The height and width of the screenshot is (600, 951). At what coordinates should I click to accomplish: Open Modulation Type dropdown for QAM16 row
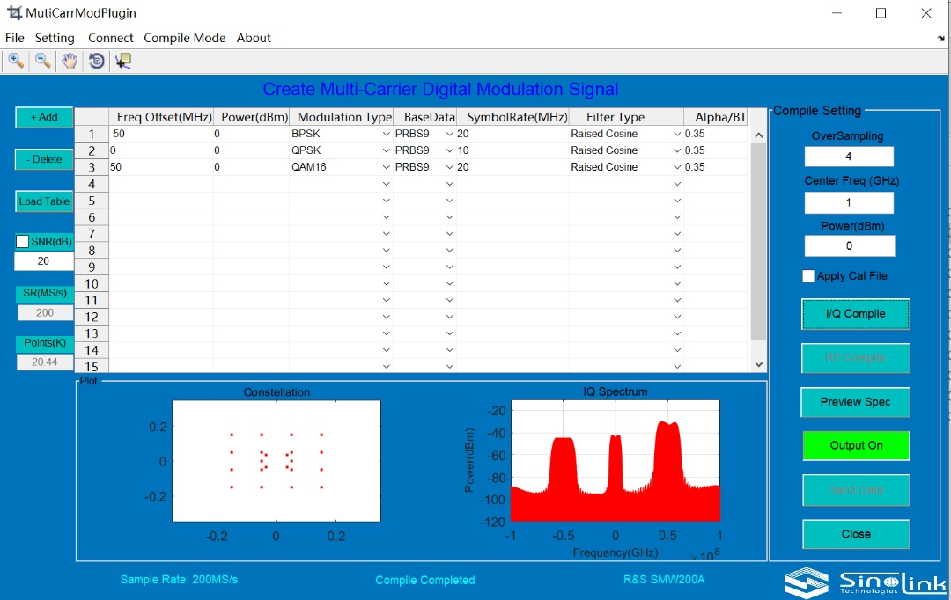coord(386,167)
